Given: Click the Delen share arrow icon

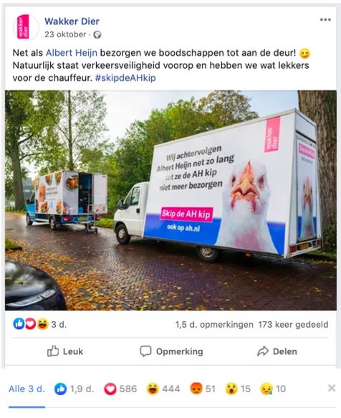Looking at the screenshot, I should pyautogui.click(x=263, y=351).
